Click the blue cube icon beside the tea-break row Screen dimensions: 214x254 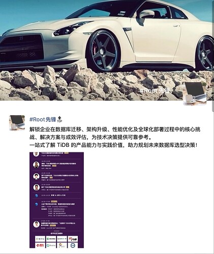[x=36, y=196]
